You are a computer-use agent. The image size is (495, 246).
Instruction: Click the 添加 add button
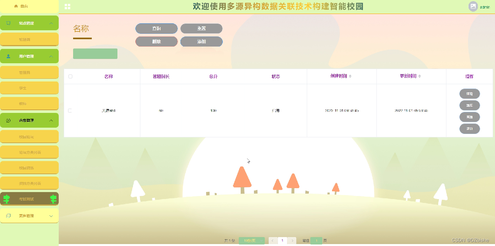point(201,42)
